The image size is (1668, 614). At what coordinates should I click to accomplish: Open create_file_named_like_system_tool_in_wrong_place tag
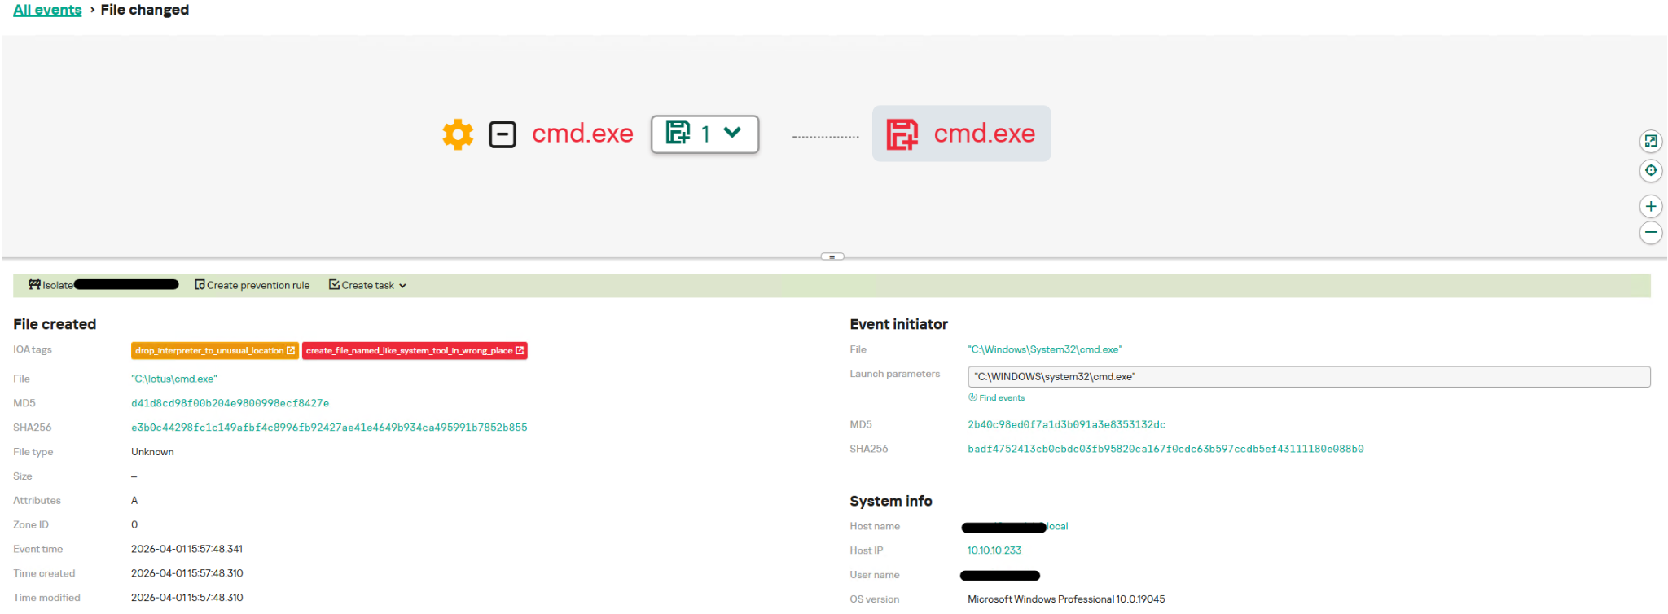[415, 351]
